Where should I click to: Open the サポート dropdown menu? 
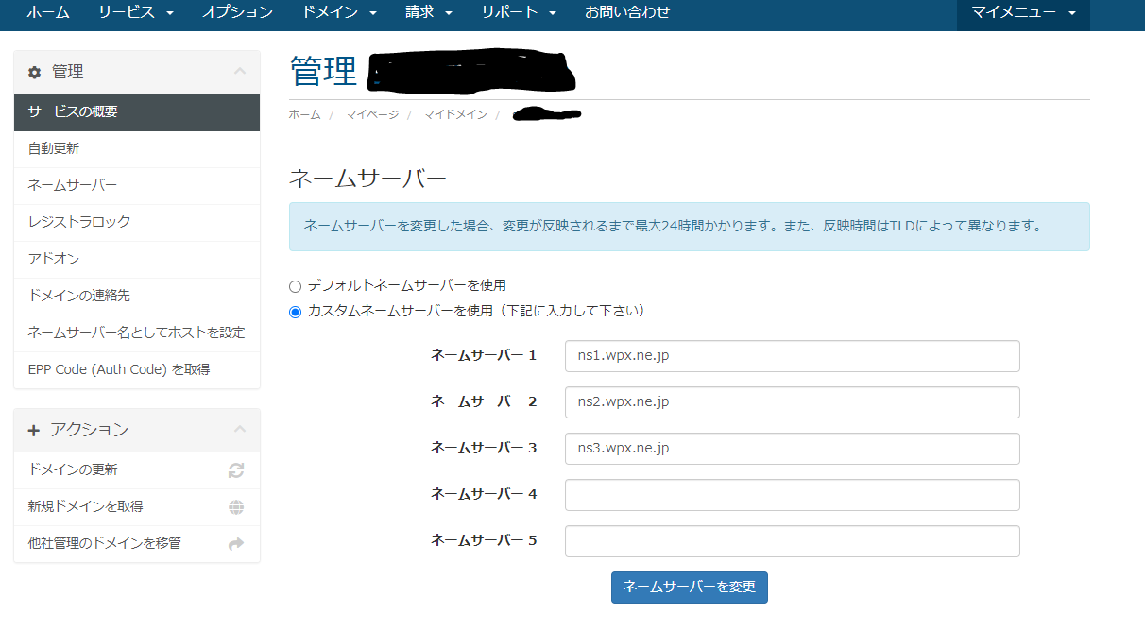point(519,12)
